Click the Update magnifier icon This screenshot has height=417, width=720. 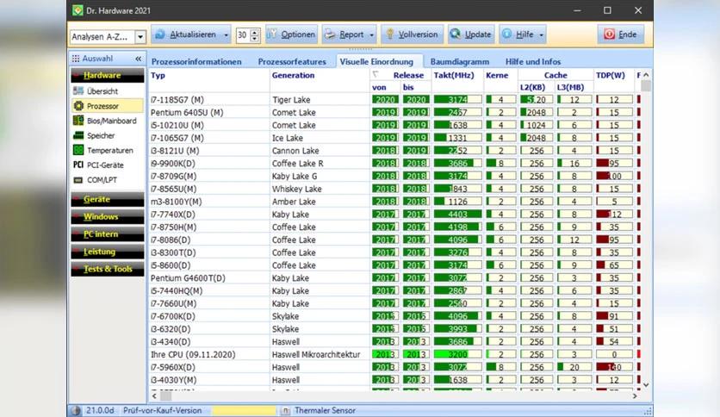[x=455, y=34]
